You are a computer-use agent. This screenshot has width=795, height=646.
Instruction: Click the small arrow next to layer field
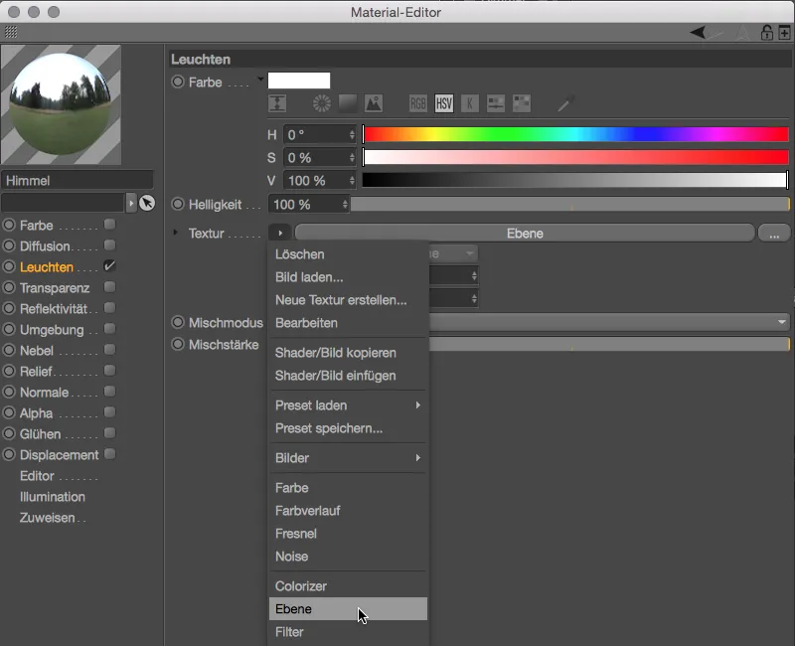click(131, 203)
